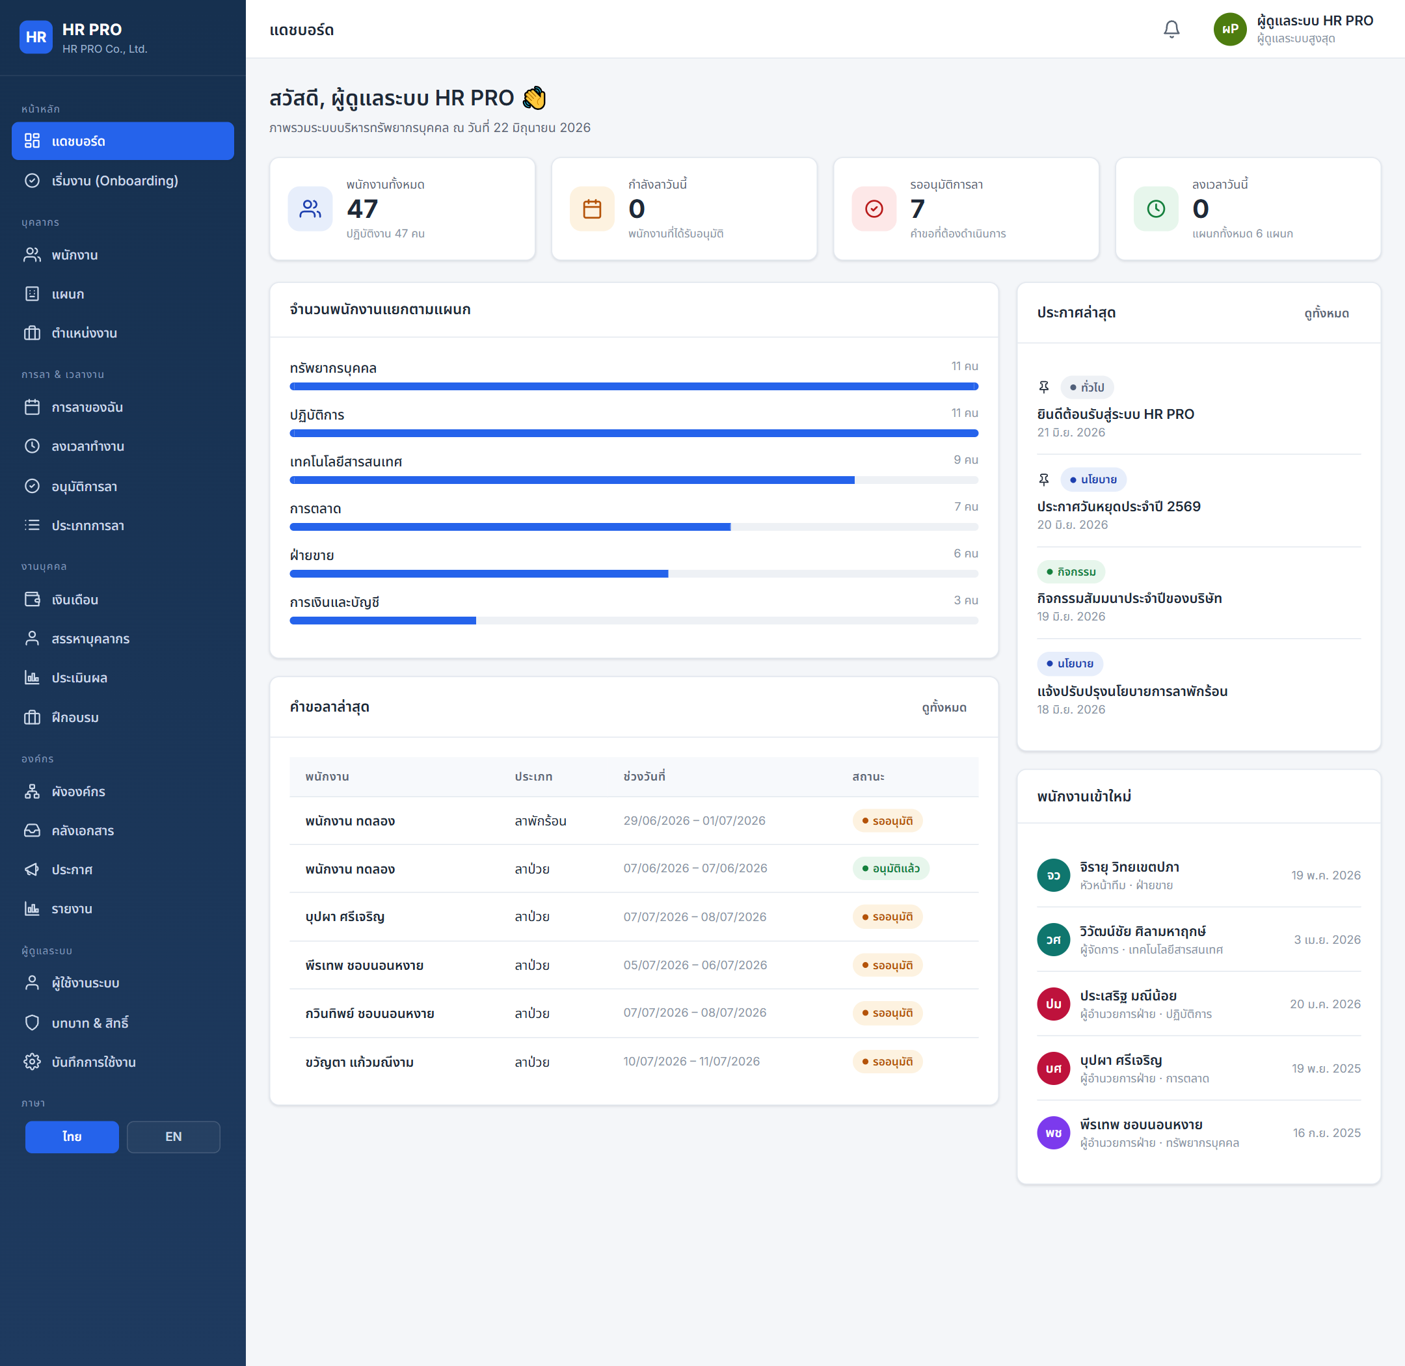Screen dimensions: 1405x1366
Task: Click the ประเภทการลา list icon
Action: point(33,525)
